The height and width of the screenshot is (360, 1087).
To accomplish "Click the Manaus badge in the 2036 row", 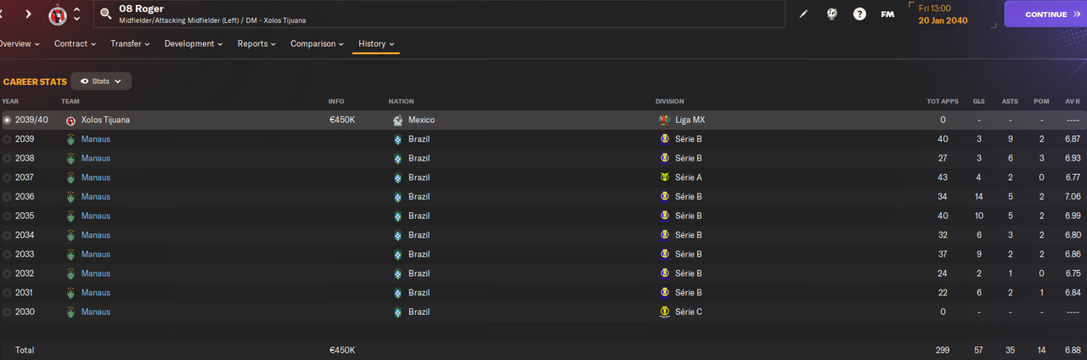I will tap(71, 197).
